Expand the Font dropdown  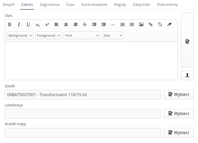[x=82, y=35]
